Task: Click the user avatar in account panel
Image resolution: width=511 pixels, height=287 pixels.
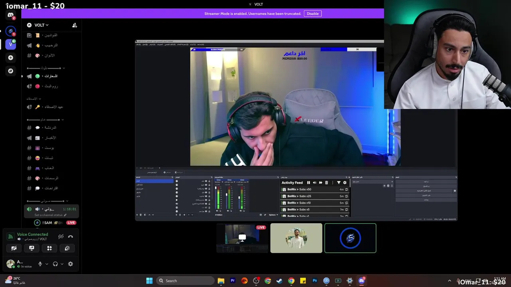Action: (x=11, y=264)
